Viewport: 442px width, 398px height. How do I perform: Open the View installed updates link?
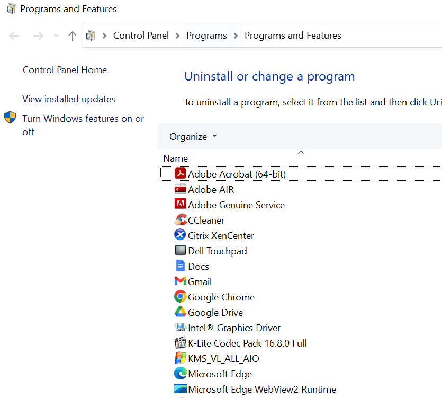(69, 99)
